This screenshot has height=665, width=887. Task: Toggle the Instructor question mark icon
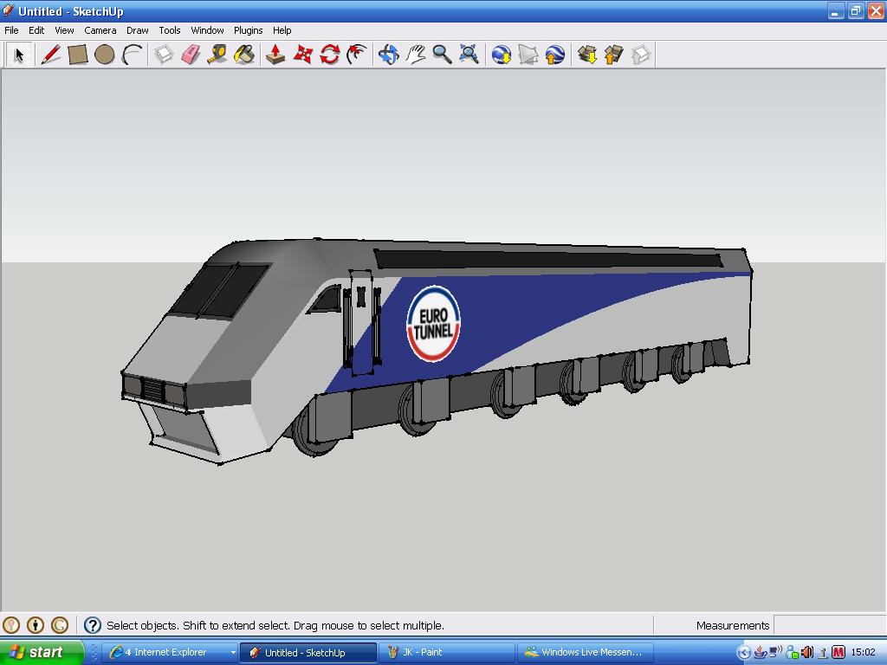[x=93, y=625]
